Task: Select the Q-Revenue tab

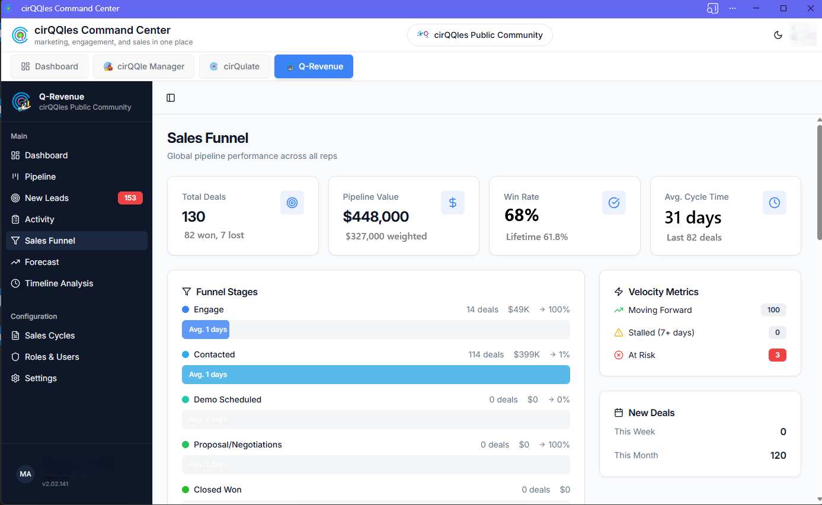Action: point(314,66)
